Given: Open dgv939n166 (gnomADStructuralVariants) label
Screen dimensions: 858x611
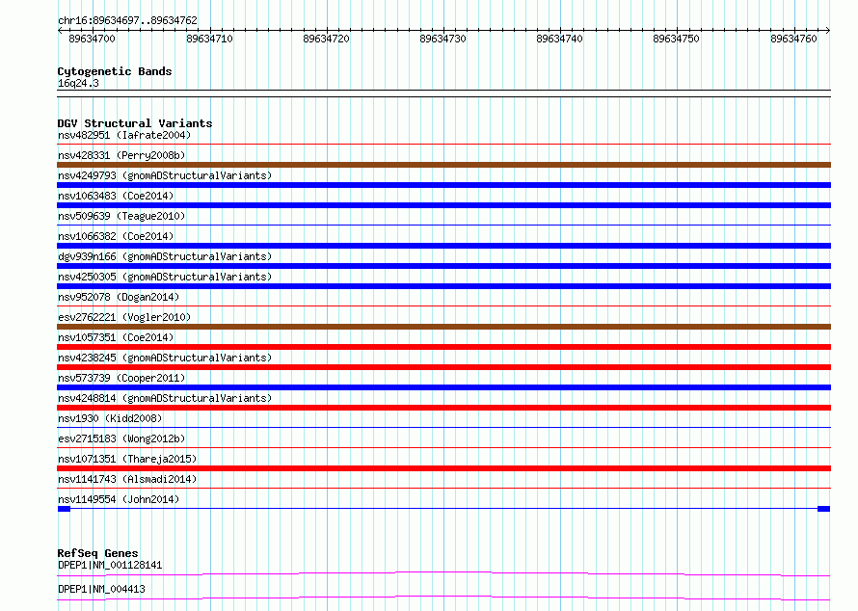Looking at the screenshot, I should (x=165, y=256).
